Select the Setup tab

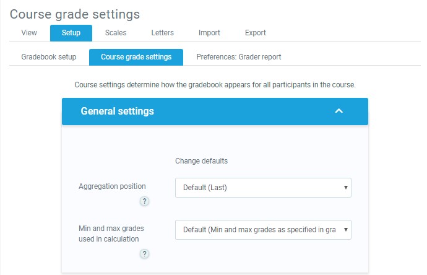71,33
